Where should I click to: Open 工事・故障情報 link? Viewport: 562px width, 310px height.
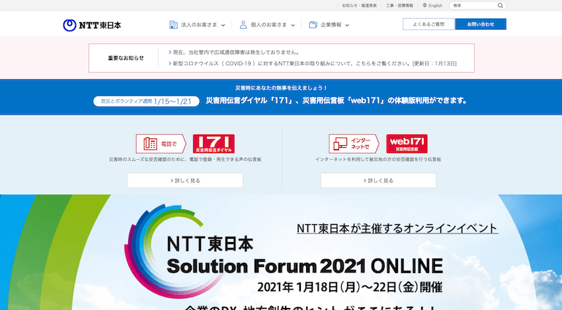pyautogui.click(x=399, y=5)
